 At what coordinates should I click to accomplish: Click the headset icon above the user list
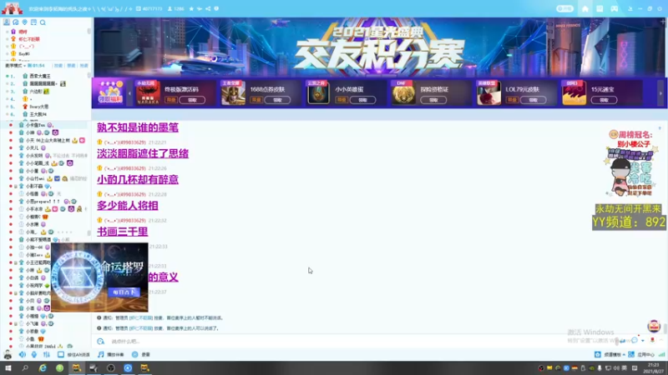point(16,22)
